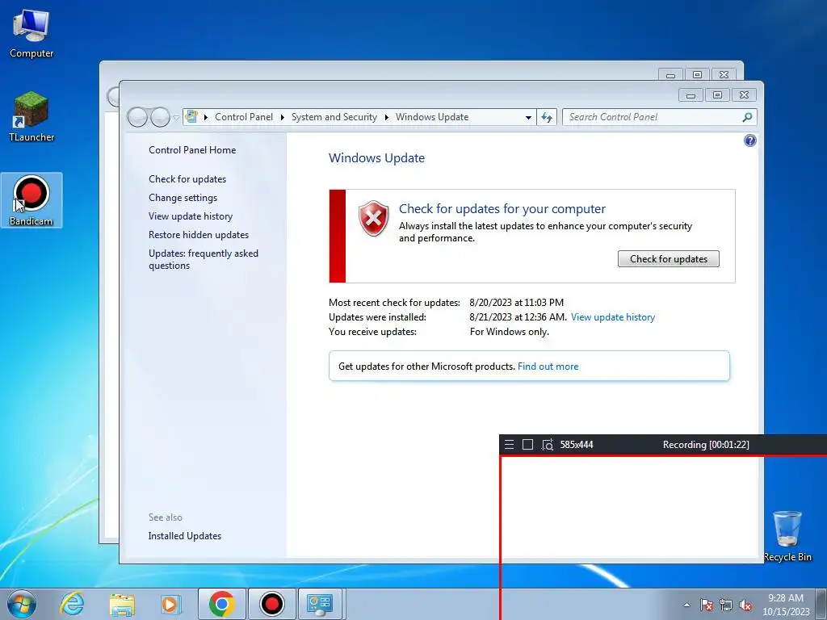Launch Internet Explorer from taskbar
827x620 pixels.
tap(72, 604)
